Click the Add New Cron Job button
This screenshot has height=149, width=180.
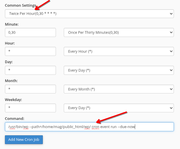tap(24, 140)
